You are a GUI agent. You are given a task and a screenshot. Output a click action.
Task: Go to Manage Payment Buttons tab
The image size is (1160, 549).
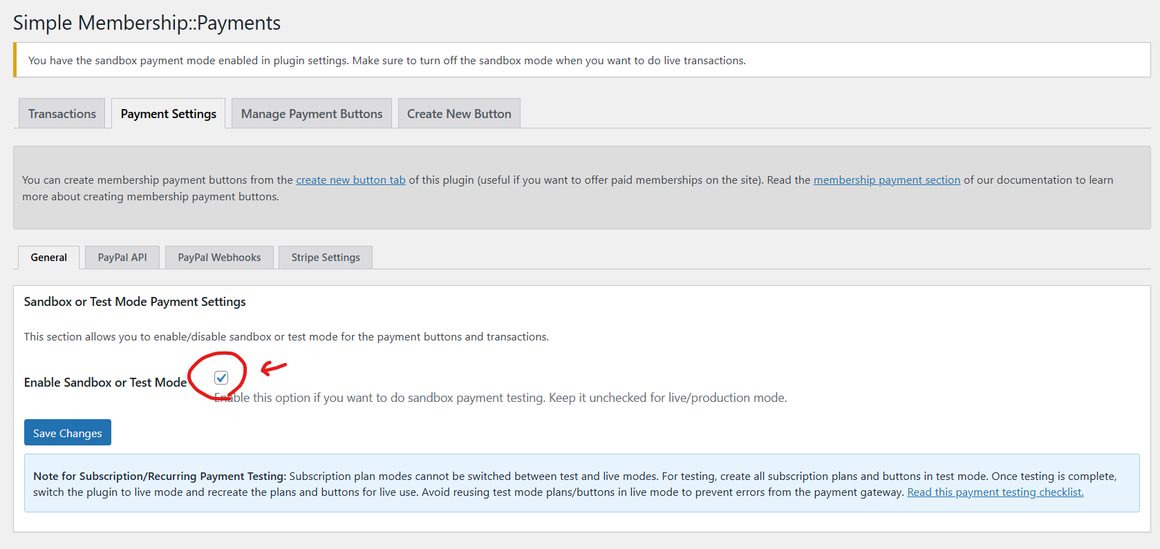click(311, 114)
